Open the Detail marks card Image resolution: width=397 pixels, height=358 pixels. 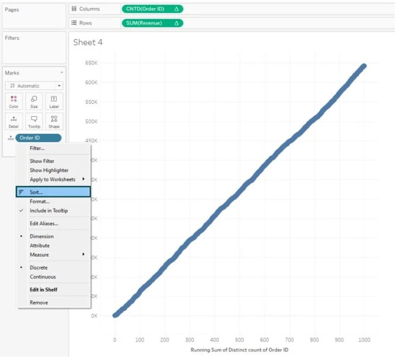13,122
